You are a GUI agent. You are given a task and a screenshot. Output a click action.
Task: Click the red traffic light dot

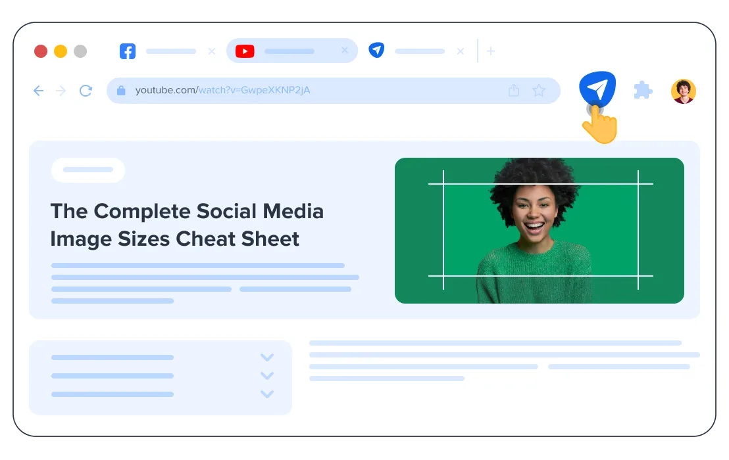(40, 50)
